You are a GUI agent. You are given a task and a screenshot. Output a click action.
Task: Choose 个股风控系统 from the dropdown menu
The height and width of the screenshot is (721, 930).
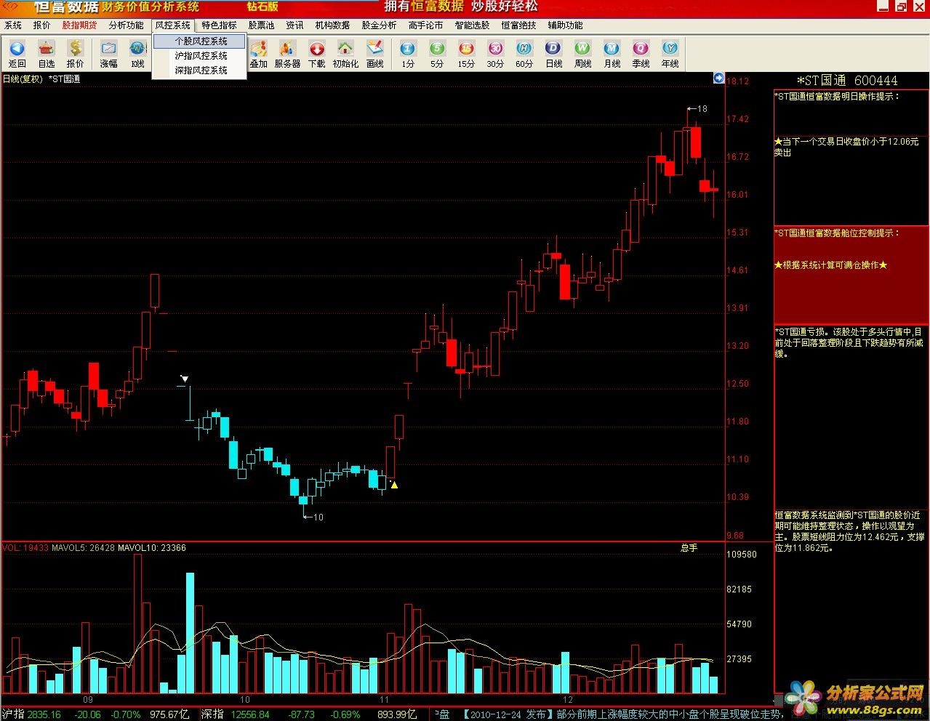coord(200,41)
